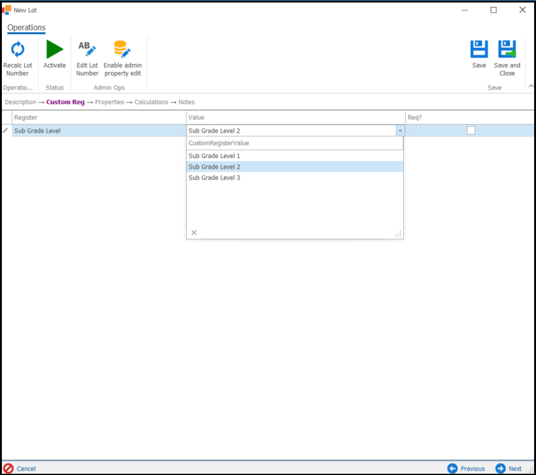
Task: Switch to the Properties step
Action: (109, 102)
